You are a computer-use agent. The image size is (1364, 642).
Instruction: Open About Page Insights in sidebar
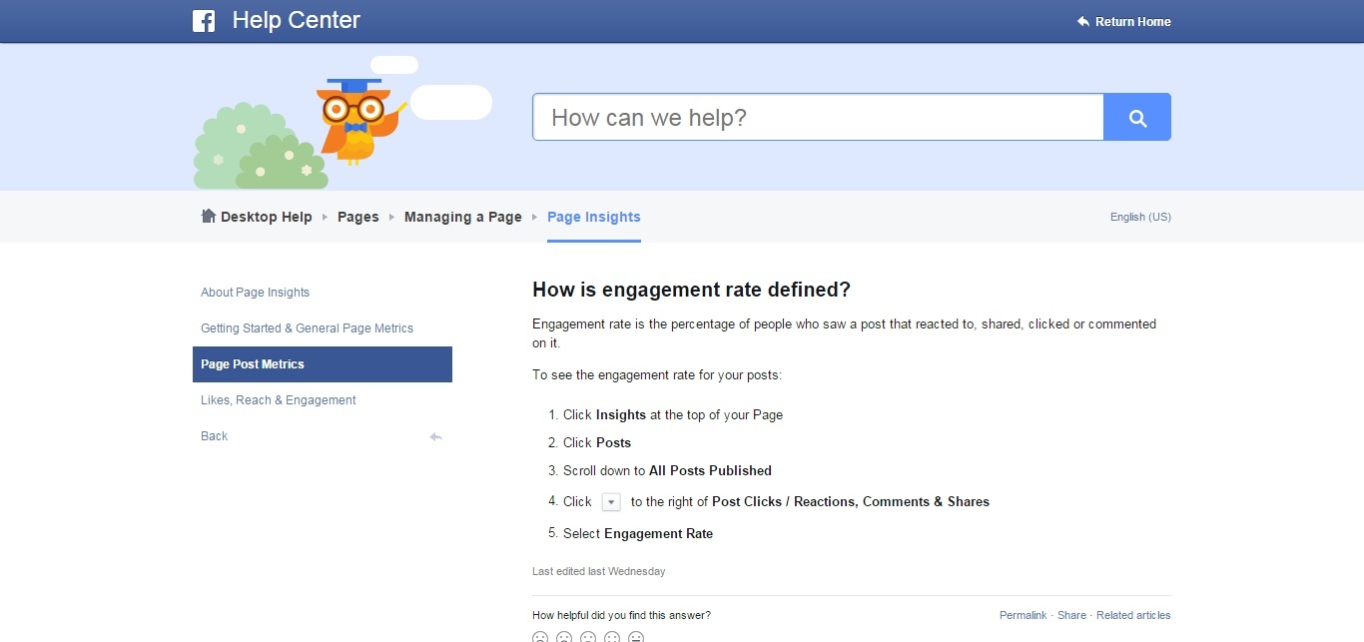tap(256, 293)
